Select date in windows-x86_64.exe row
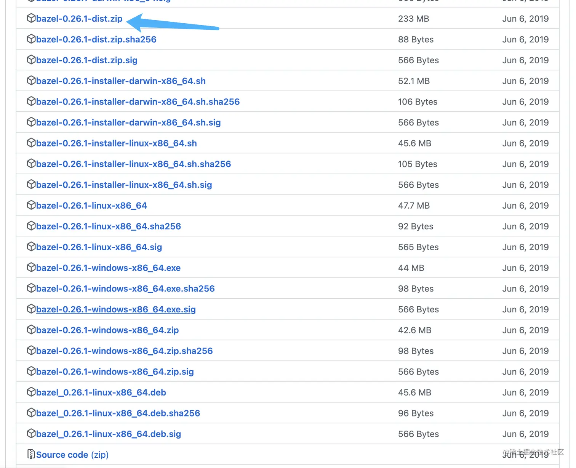Viewport: 576px width, 468px height. tap(526, 268)
